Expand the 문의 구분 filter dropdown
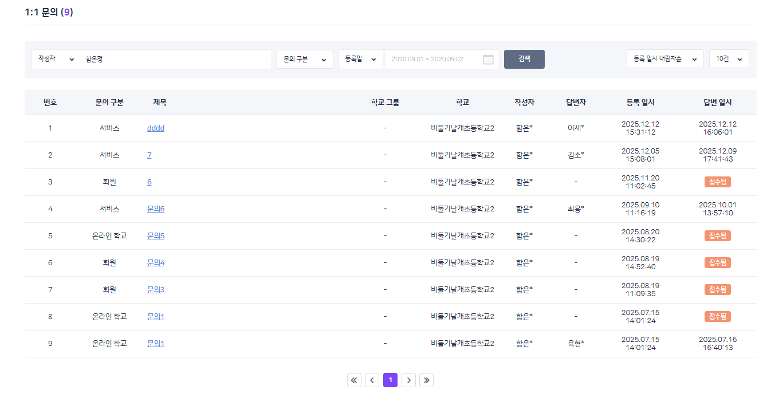 [305, 60]
